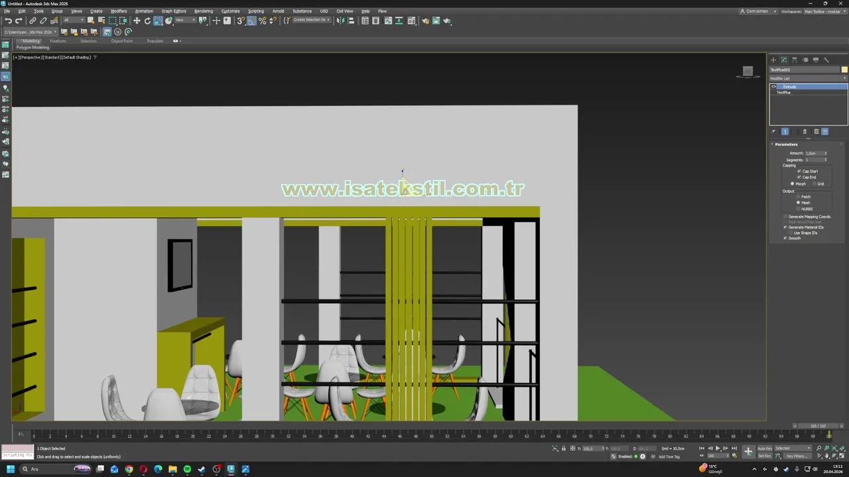Screen dimensions: 849x477
Task: Select the Patch output radio button
Action: (x=798, y=197)
